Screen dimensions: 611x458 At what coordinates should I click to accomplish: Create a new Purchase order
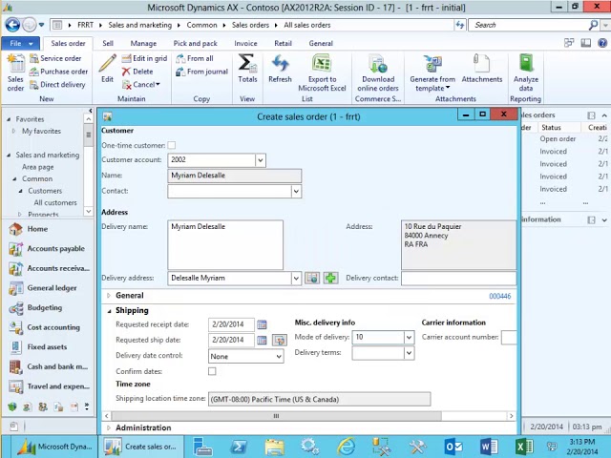(x=59, y=72)
